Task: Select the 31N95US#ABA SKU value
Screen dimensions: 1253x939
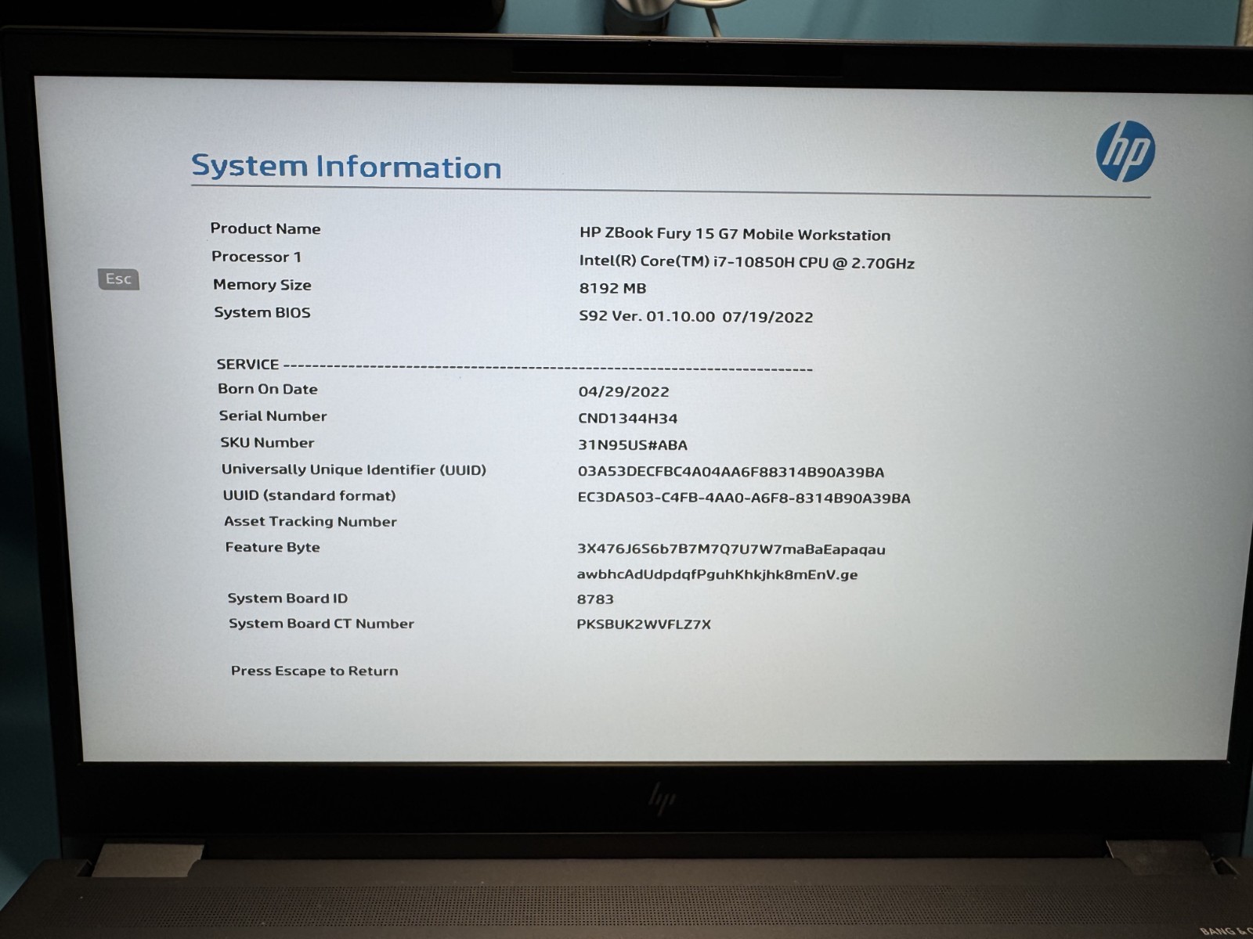Action: pyautogui.click(x=632, y=445)
